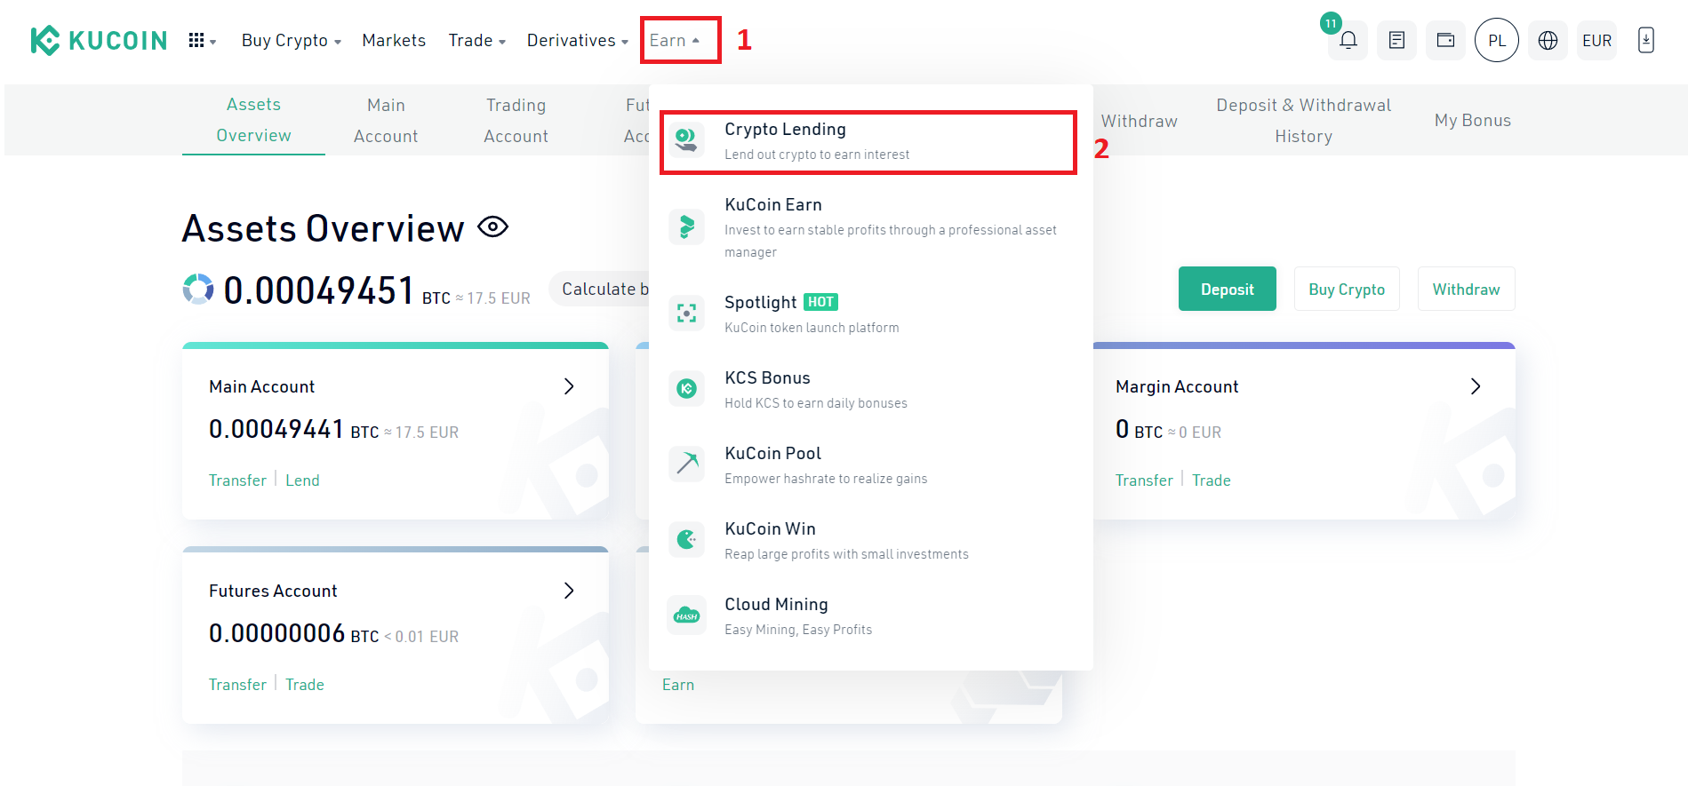Image resolution: width=1688 pixels, height=786 pixels.
Task: Click the Withdraw button
Action: point(1466,289)
